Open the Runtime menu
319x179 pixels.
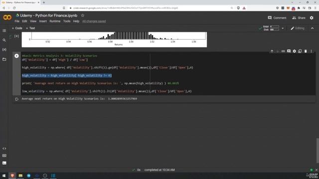click(x=55, y=21)
